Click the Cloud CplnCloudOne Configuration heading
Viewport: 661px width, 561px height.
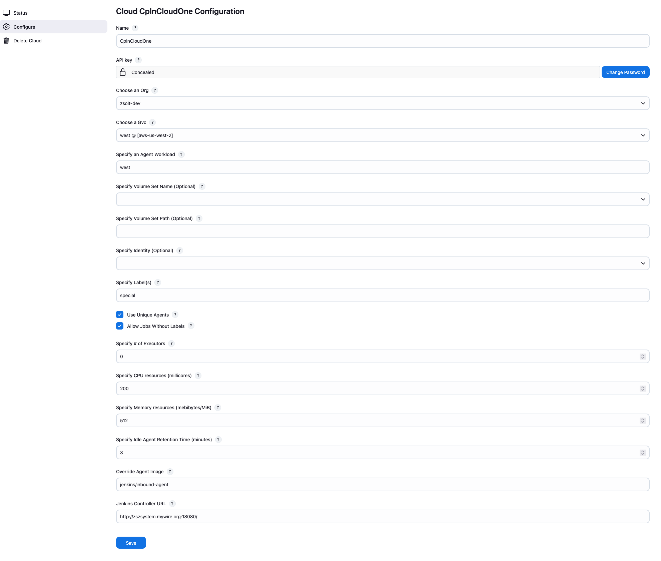click(180, 11)
